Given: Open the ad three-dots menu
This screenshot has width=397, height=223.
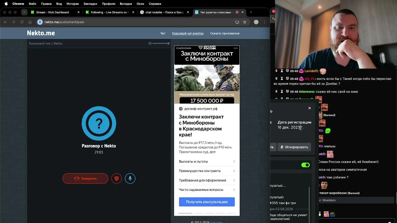Looking at the screenshot, I should tap(236, 48).
